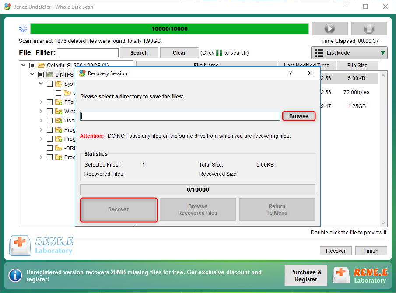The height and width of the screenshot is (293, 396).
Task: Click the $Ext folder icon in tree
Action: click(59, 102)
